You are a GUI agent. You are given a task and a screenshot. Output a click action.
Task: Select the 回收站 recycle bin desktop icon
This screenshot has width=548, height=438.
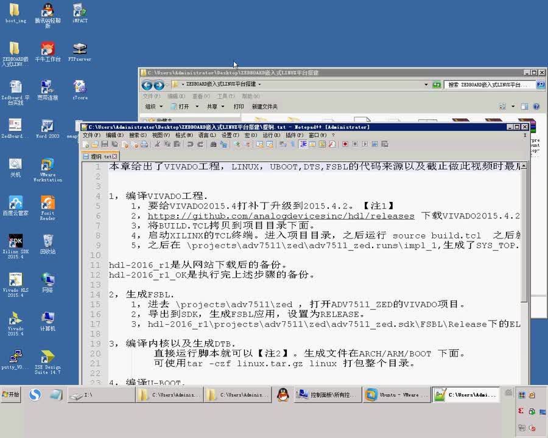coord(47,244)
